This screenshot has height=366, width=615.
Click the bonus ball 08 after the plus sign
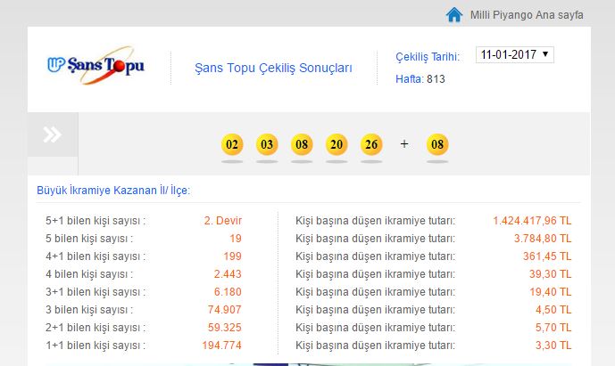[x=437, y=144]
